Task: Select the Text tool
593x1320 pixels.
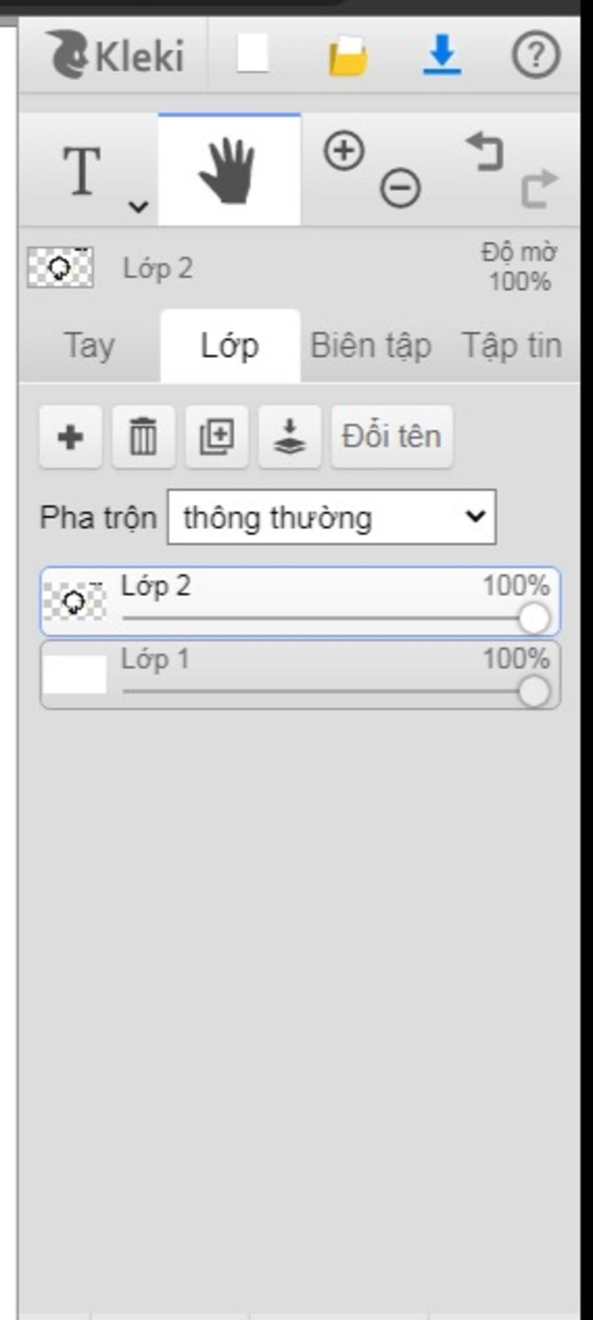Action: coord(82,170)
